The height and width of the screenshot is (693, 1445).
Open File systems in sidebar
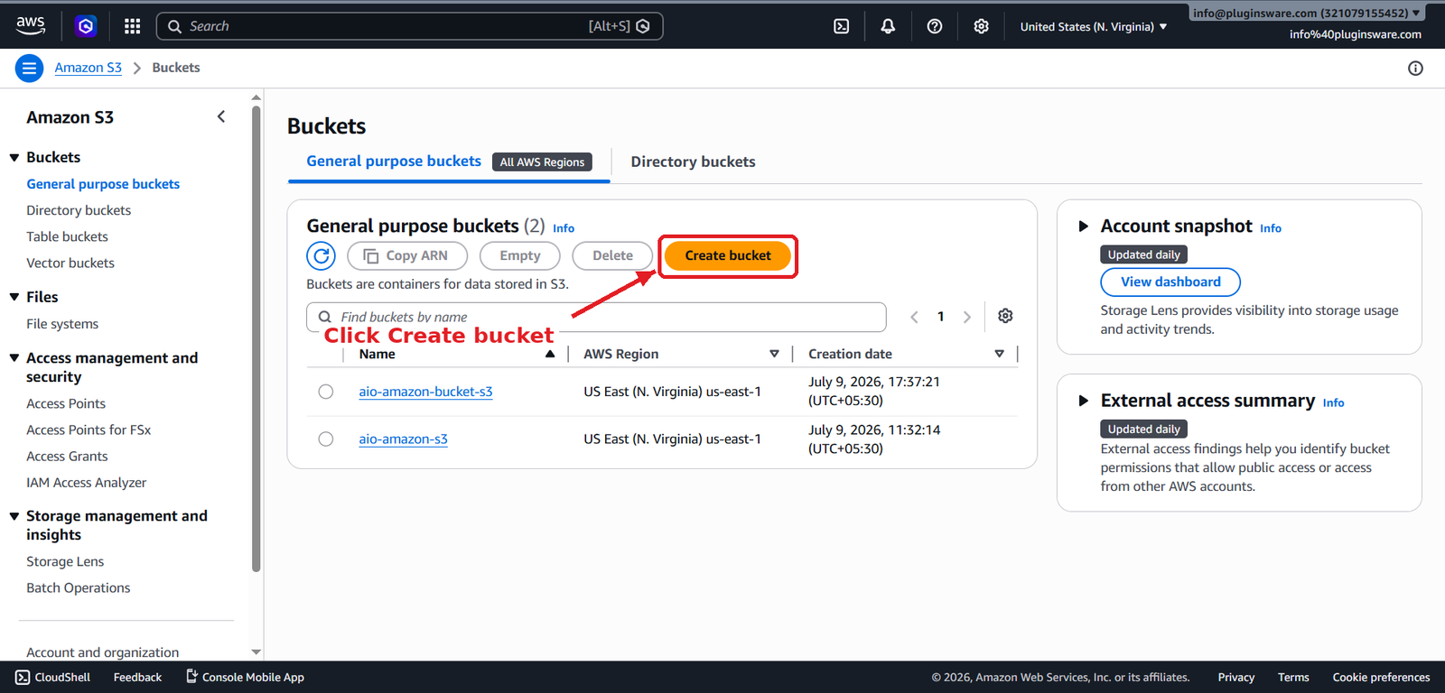click(62, 324)
